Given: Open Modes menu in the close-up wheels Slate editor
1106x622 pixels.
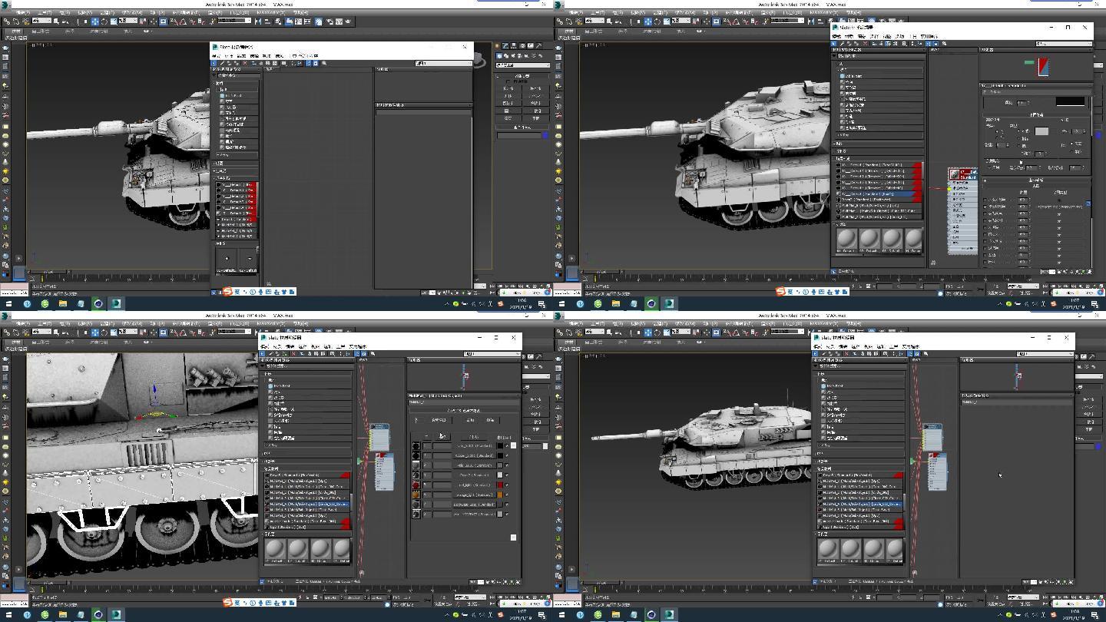Looking at the screenshot, I should pos(265,346).
